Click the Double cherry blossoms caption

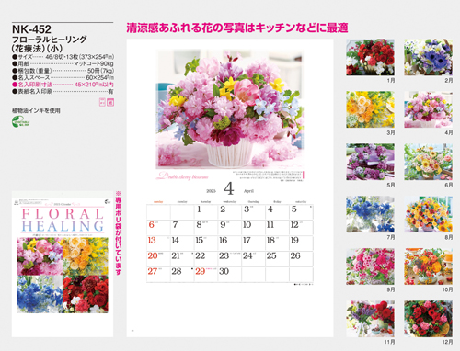183,176
